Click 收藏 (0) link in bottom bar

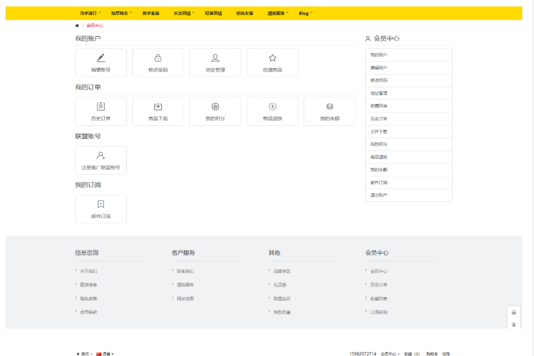[412, 354]
